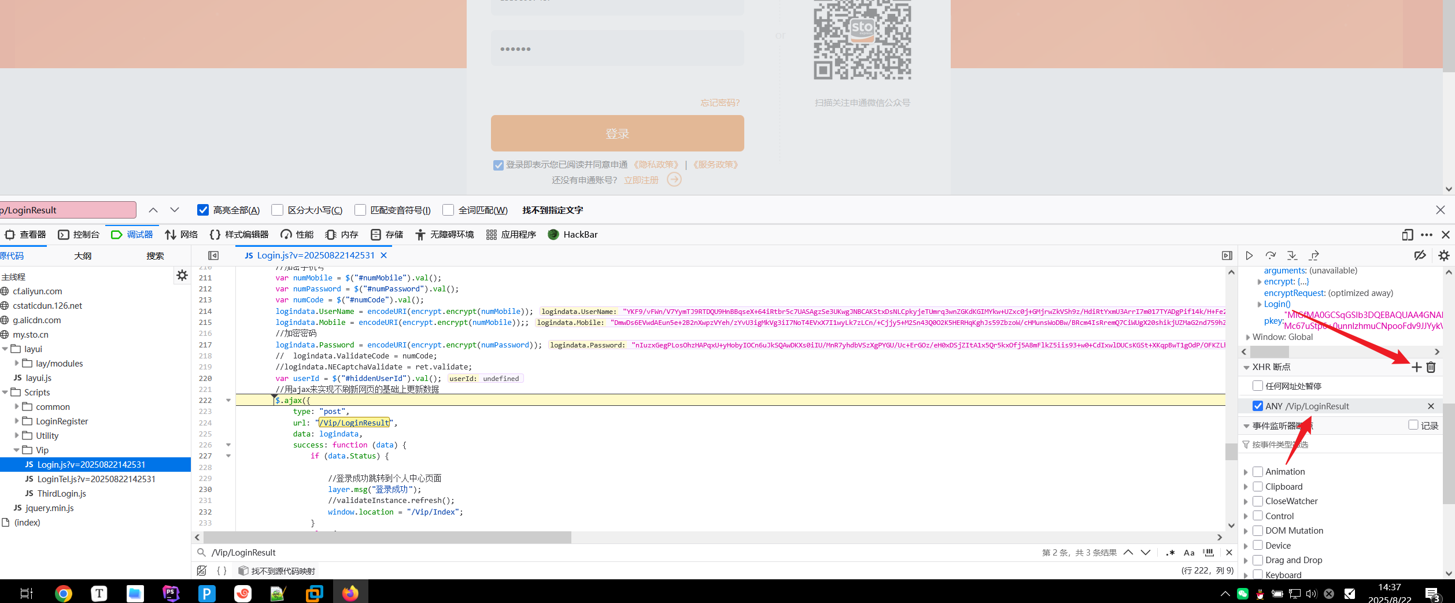Image resolution: width=1455 pixels, height=603 pixels.
Task: Toggle regex search in file search bar
Action: tap(1170, 553)
